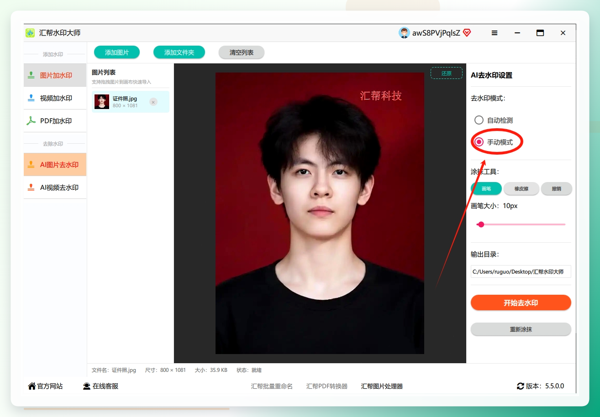The height and width of the screenshot is (417, 600).
Task: Open the AI图片去水印 tab
Action: [x=55, y=165]
